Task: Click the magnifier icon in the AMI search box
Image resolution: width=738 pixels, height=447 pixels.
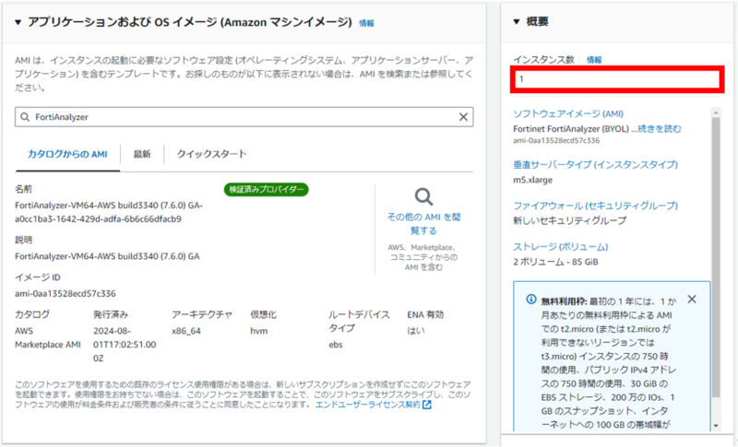Action: click(x=25, y=117)
